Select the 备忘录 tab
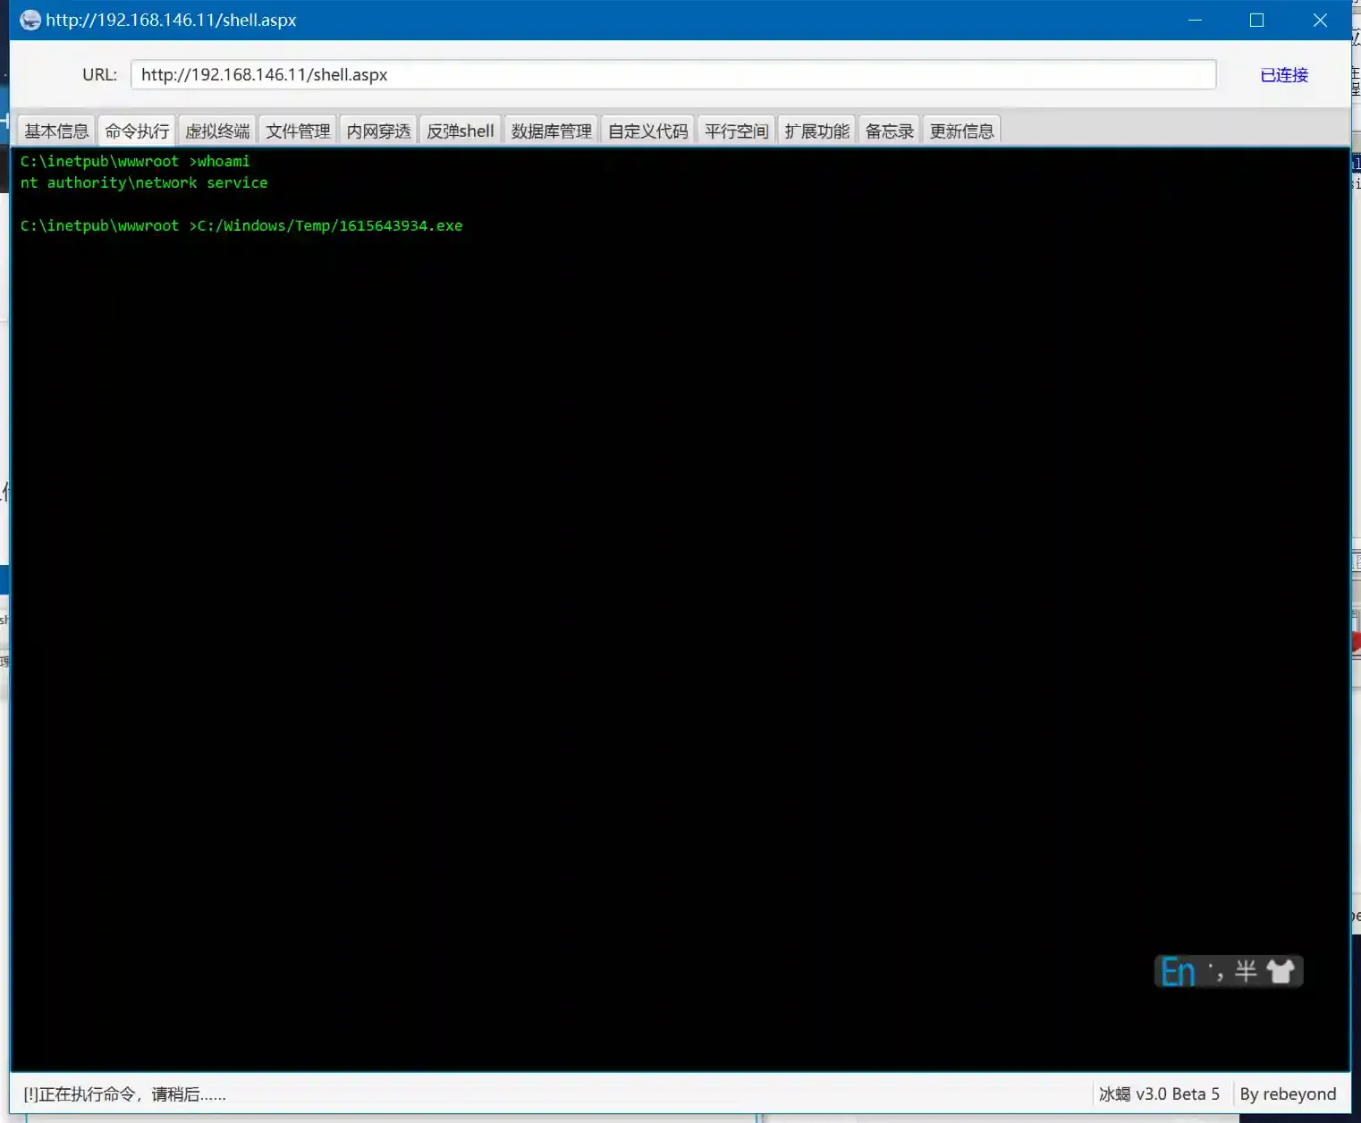The height and width of the screenshot is (1123, 1361). [x=890, y=131]
